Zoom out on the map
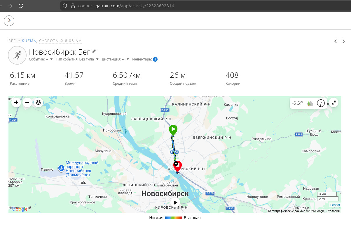The image size is (351, 232). [27, 103]
